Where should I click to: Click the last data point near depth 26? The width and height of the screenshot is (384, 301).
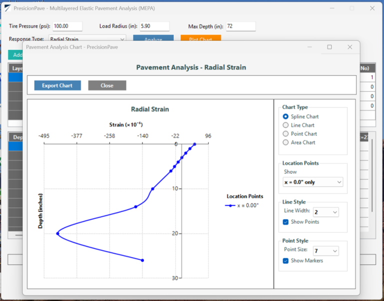click(142, 260)
